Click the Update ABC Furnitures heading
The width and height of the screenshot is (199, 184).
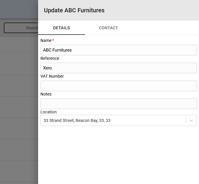74,10
